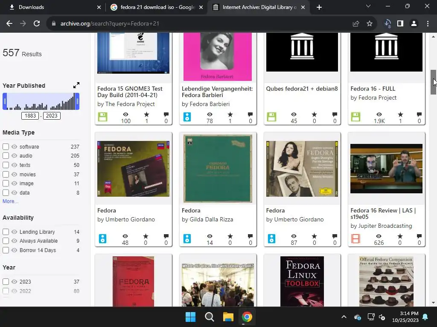This screenshot has width=437, height=327.
Task: Open File Explorer from taskbar
Action: click(228, 317)
